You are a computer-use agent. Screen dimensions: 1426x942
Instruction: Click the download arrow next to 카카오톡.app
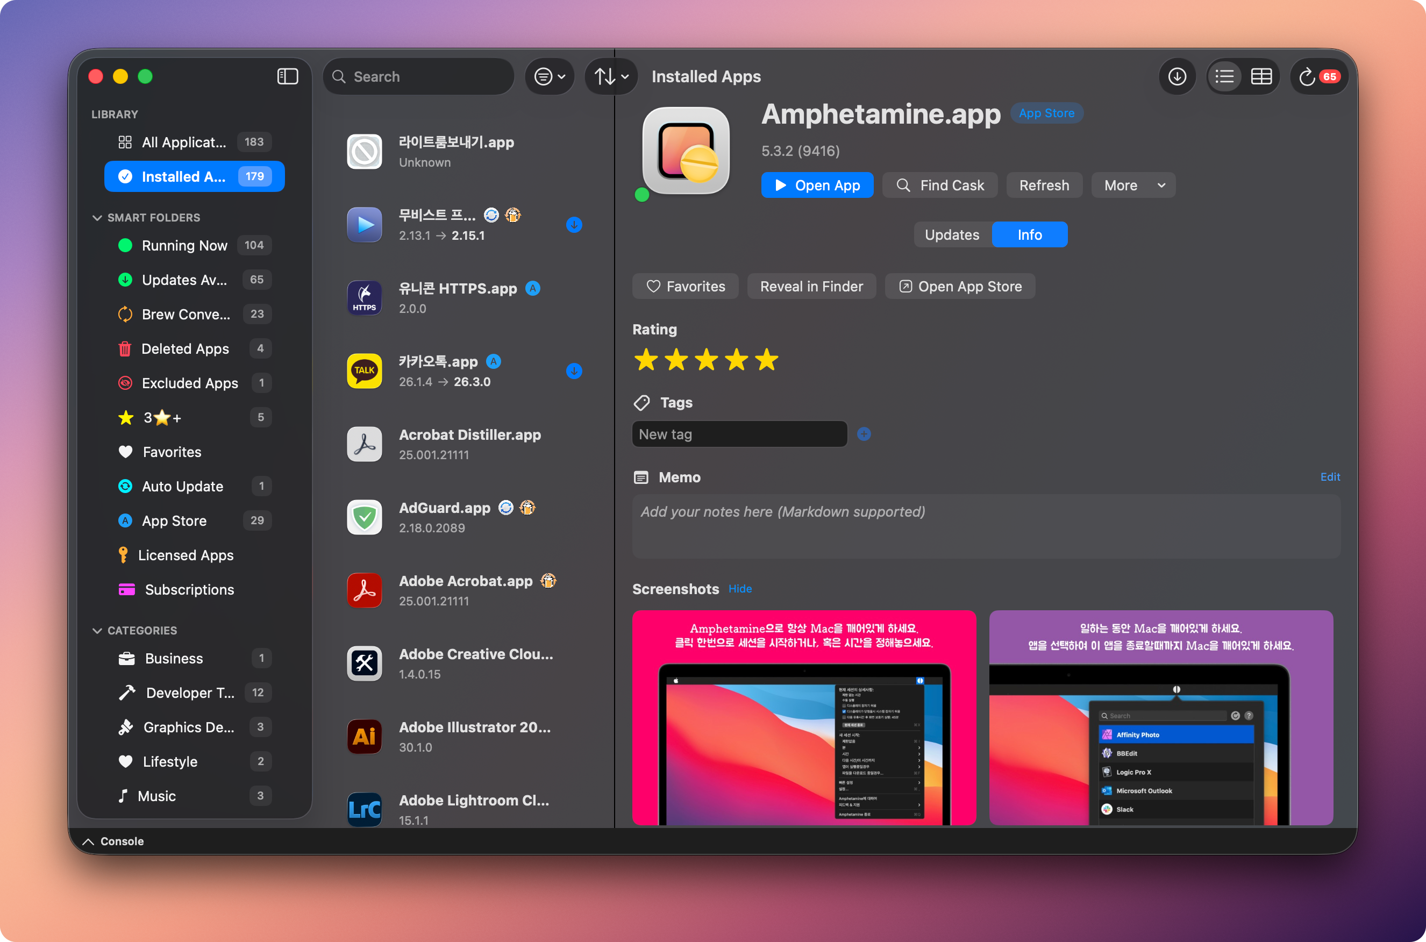tap(574, 370)
